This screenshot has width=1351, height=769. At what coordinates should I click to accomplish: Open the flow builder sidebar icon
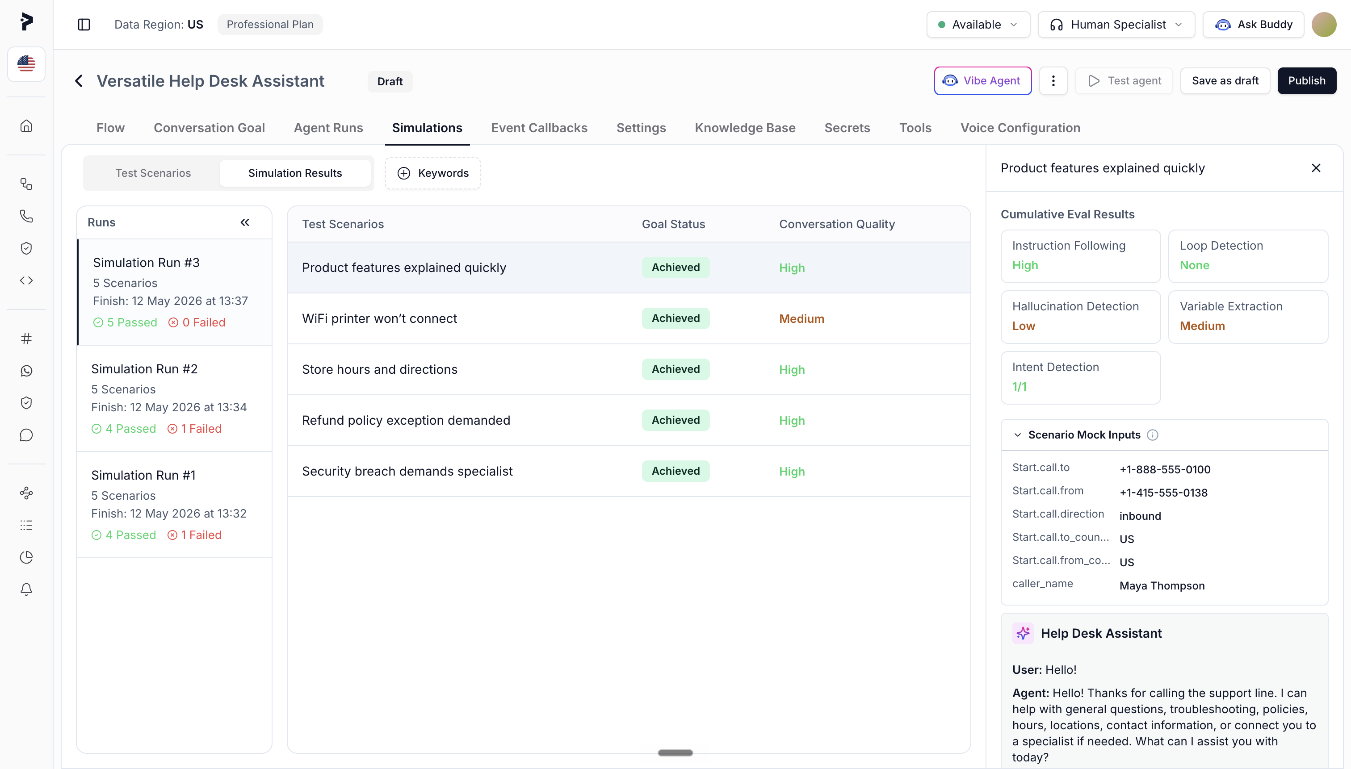pyautogui.click(x=26, y=184)
